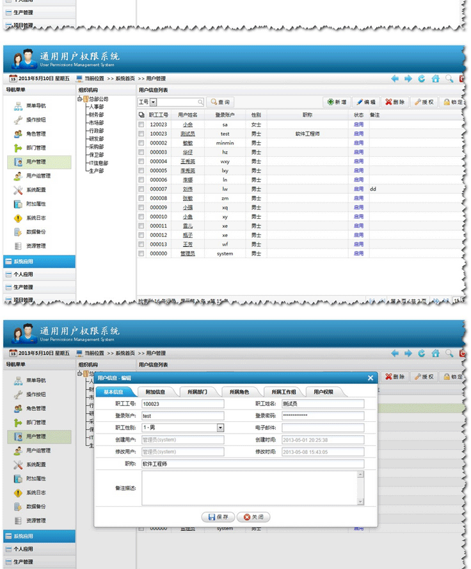Click refresh icon above the user list table
The image size is (471, 569).
tap(421, 78)
